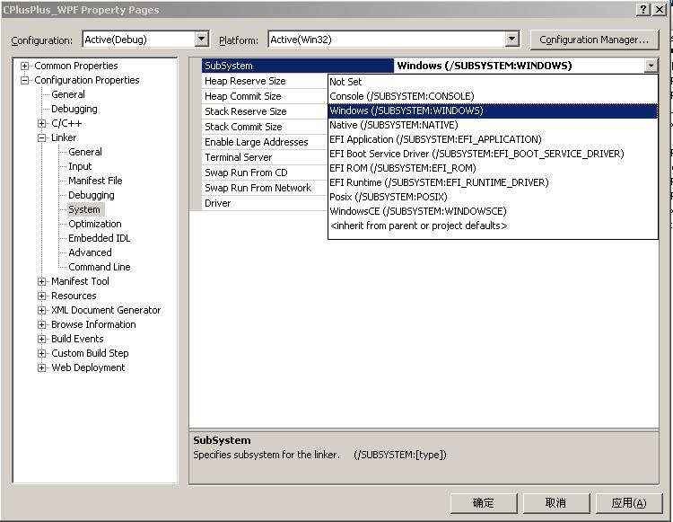Viewport: 673px width, 522px height.
Task: Select the Stack Commit Size property
Action: 265,127
